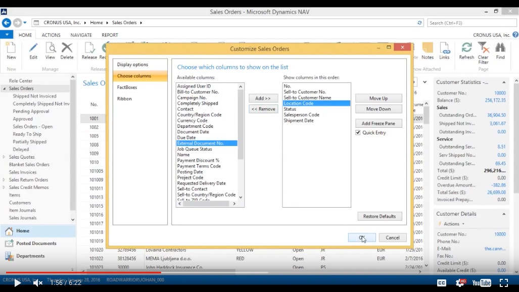This screenshot has width=519, height=292.
Task: Click the Home icon in navigation pane
Action: tap(9, 231)
